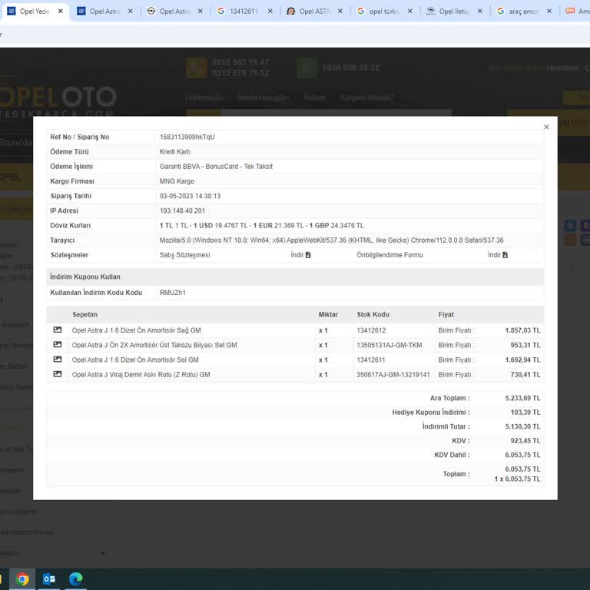The height and width of the screenshot is (590, 590).
Task: Open Google Chrome from the taskbar
Action: [x=22, y=579]
